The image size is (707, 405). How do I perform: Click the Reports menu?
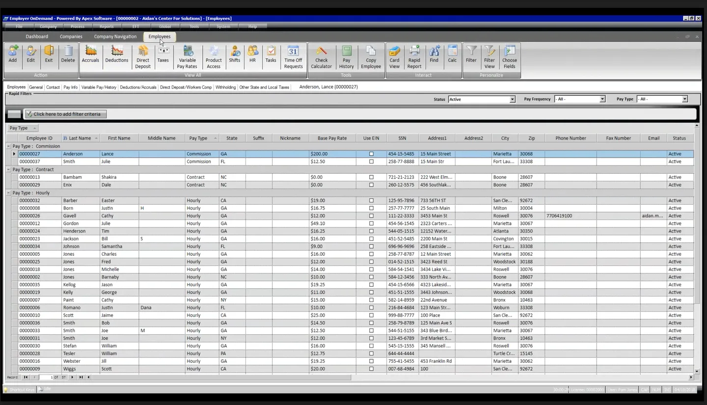click(107, 27)
